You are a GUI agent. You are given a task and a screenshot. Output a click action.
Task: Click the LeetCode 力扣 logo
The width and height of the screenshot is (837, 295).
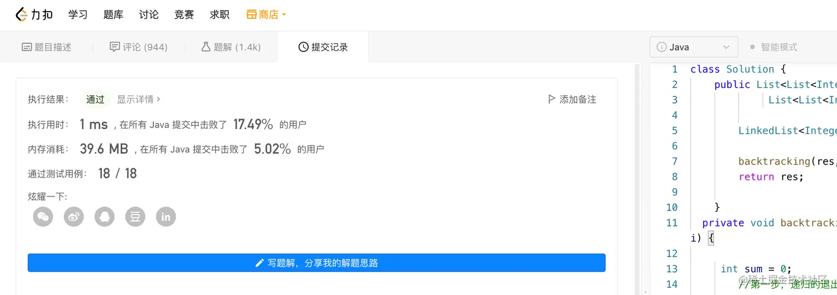pyautogui.click(x=34, y=15)
